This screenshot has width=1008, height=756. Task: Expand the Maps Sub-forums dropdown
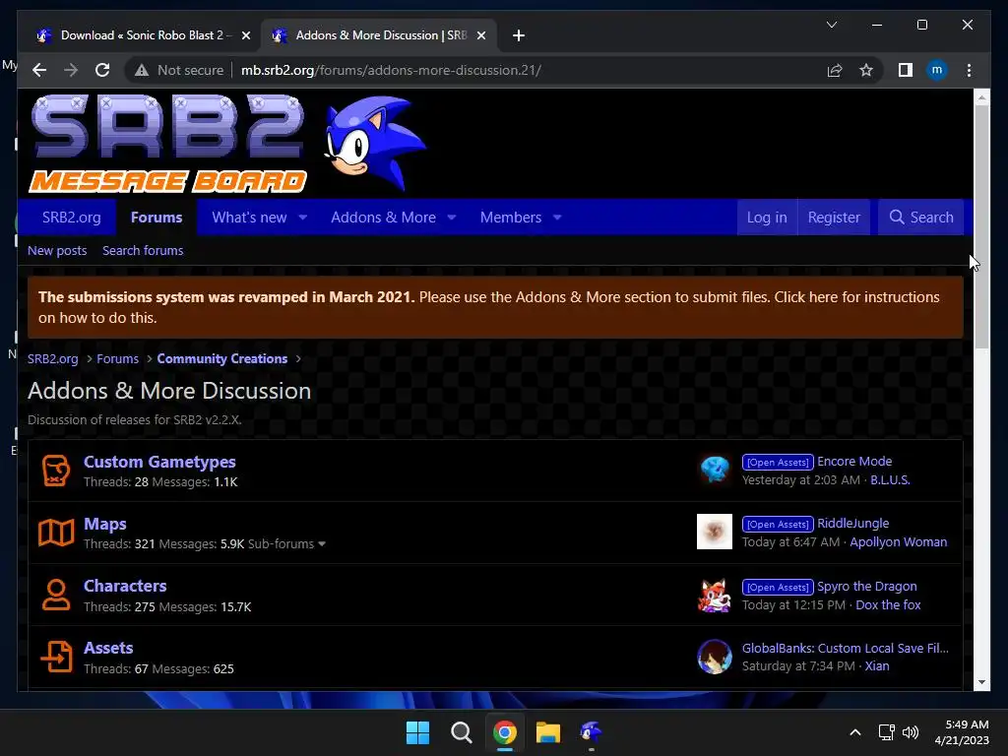pyautogui.click(x=286, y=543)
